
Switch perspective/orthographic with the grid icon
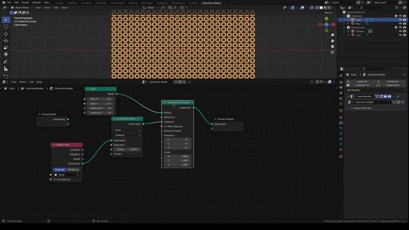332,52
